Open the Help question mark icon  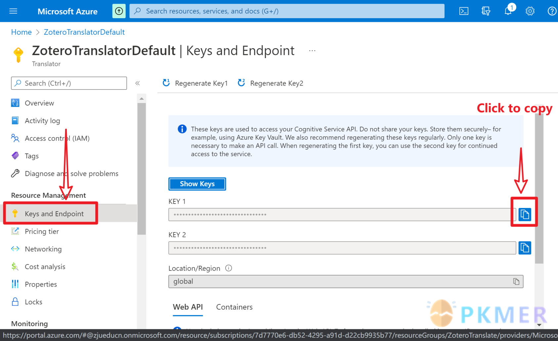(552, 11)
